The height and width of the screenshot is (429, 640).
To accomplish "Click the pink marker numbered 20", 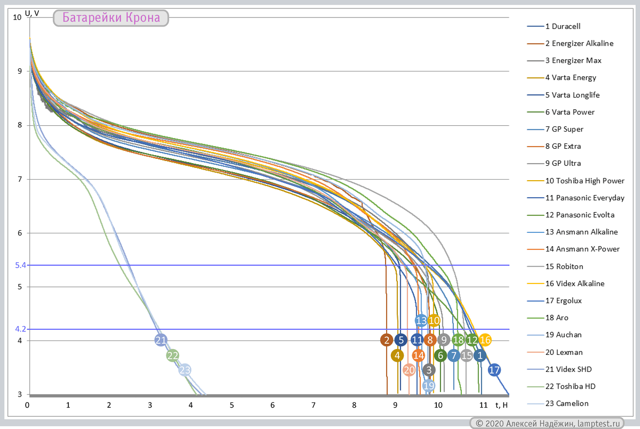I will (x=409, y=370).
